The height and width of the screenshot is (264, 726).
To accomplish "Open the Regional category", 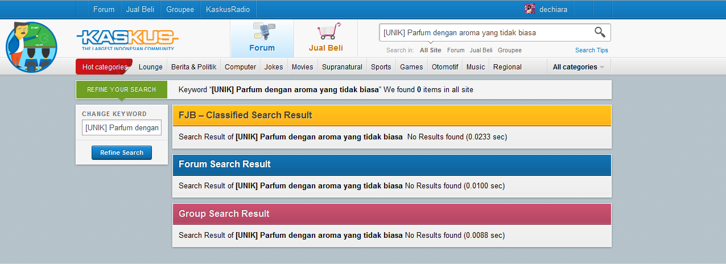I will 508,67.
